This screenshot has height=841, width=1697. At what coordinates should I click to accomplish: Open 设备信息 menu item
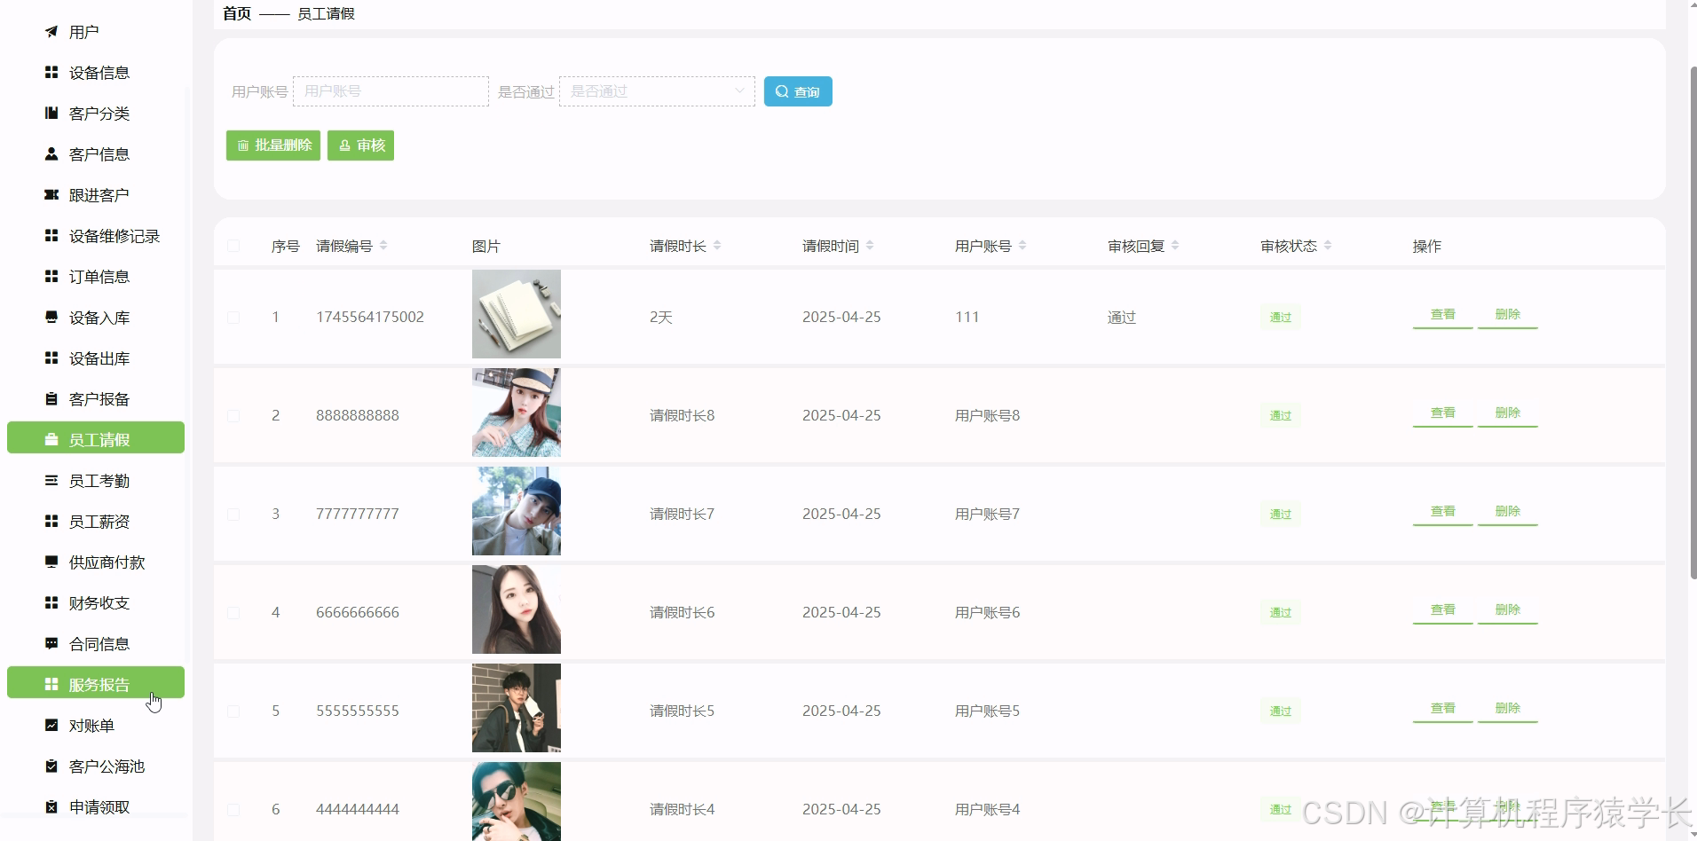(x=96, y=73)
